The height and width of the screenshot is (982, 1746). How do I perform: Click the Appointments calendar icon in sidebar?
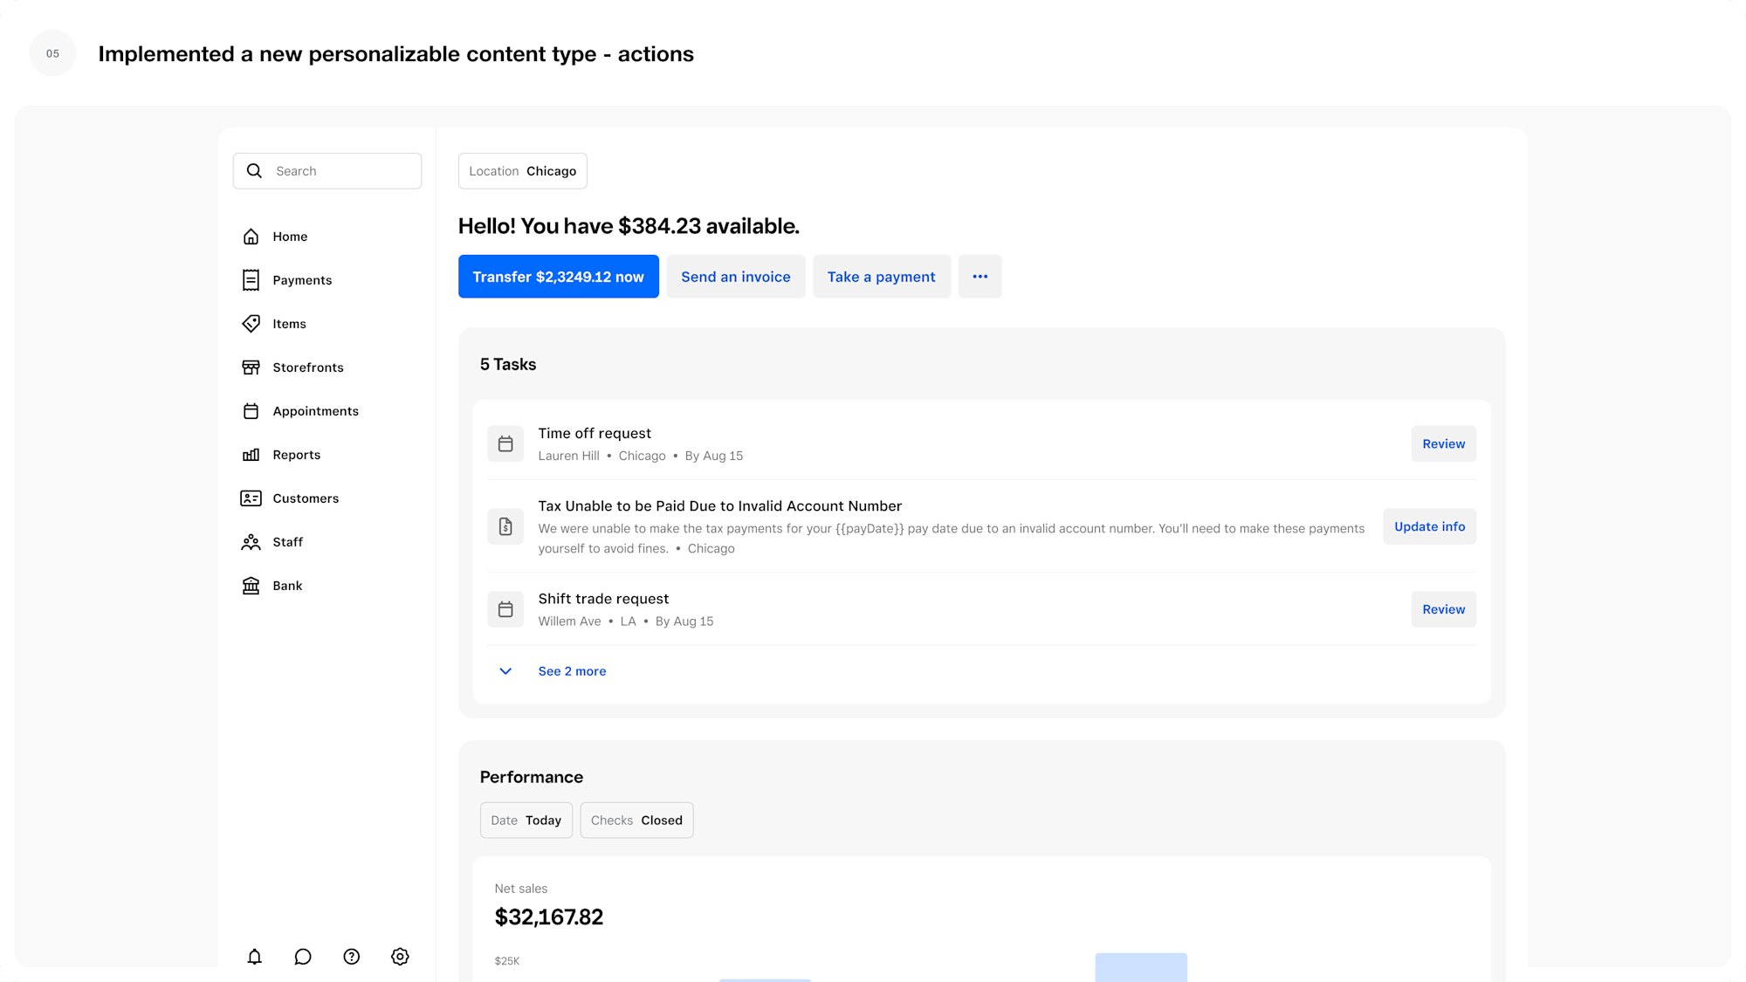click(251, 411)
